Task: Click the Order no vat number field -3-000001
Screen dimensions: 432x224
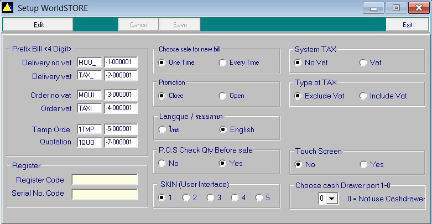Action: [x=121, y=95]
